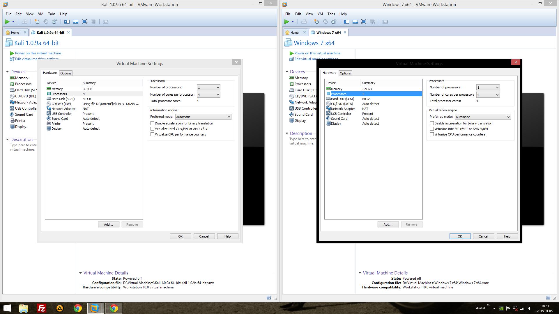Open the VM menu in Windows 7 window

pyautogui.click(x=320, y=14)
